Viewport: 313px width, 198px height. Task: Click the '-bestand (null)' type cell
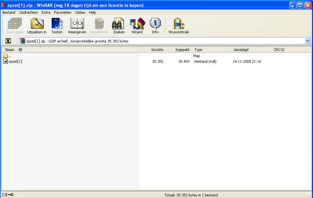[205, 61]
